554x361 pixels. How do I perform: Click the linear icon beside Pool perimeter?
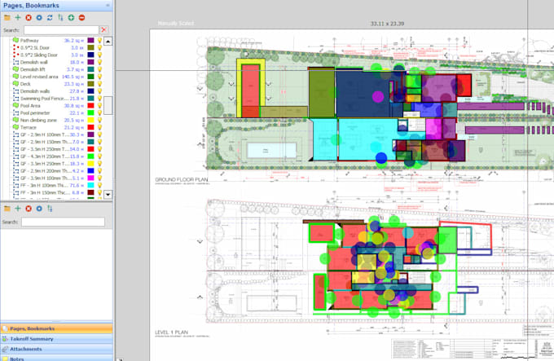point(16,112)
